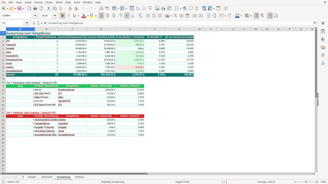Open the Font Name dropdown
The image size is (328, 184).
tap(36, 16)
